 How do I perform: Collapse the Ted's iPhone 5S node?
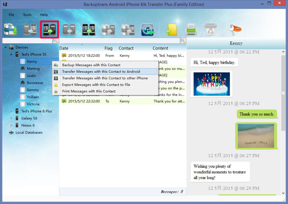point(11,54)
